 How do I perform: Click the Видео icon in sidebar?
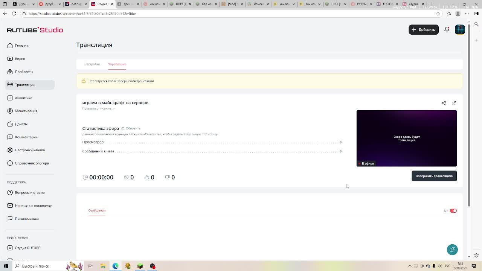[x=10, y=59]
